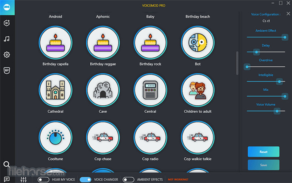Pick the Central voice icon
This screenshot has height=183, width=292.
[150, 90]
